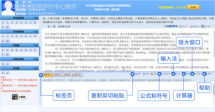This screenshot has height=112, width=215.
Task: Open 公式和符号 formulas and symbols
Action: click(x=164, y=74)
